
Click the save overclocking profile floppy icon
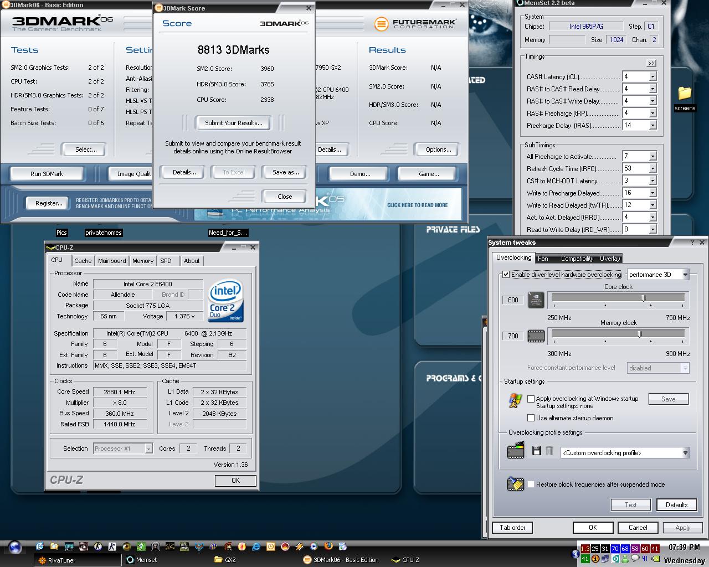[536, 451]
